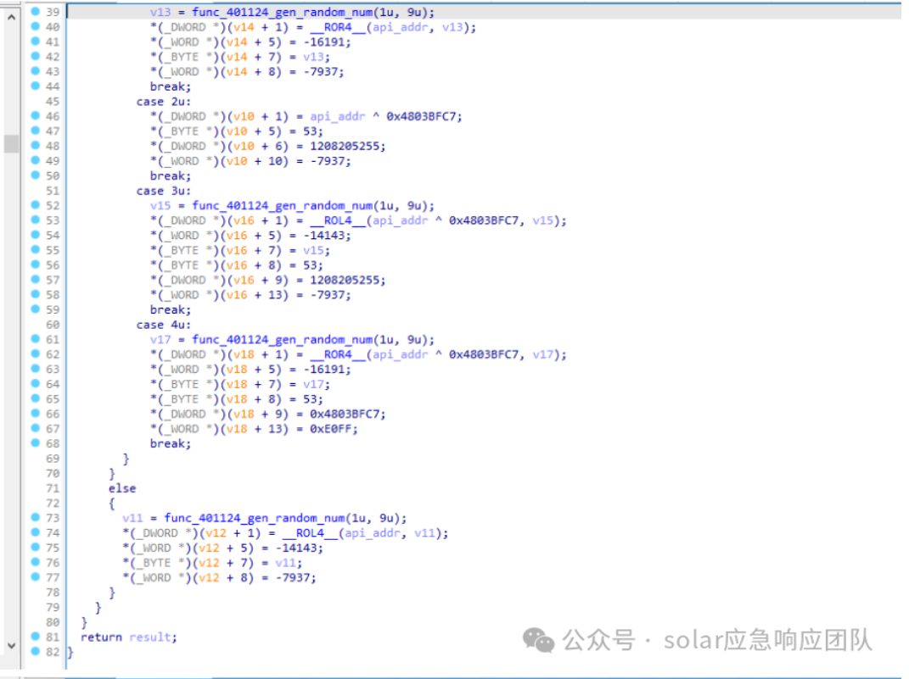909x679 pixels.
Task: Click the blue breakpoint dot on line 39
Action: click(x=35, y=12)
